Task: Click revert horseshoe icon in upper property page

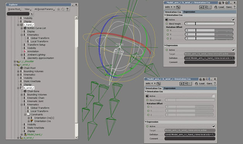Action: coord(216,7)
